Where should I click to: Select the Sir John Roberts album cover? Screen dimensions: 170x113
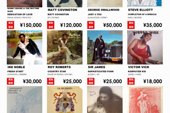pos(65,99)
